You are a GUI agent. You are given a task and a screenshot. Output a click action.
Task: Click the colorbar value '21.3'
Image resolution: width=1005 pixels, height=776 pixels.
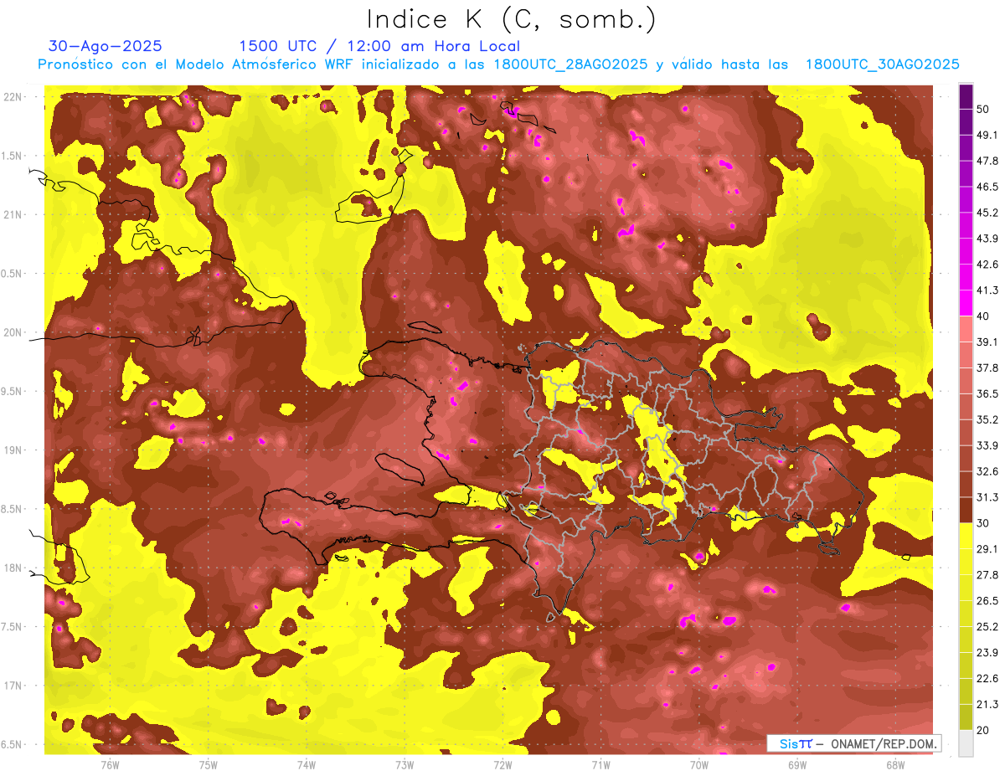click(987, 704)
